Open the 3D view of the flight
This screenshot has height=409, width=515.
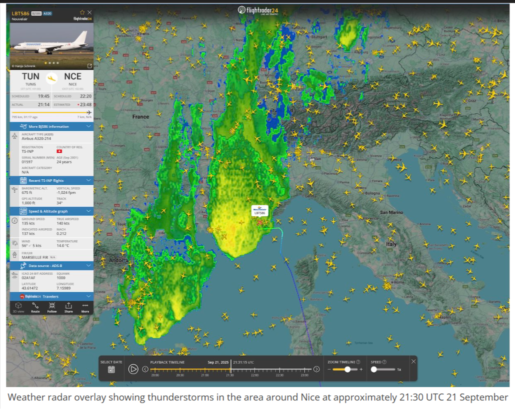point(18,307)
